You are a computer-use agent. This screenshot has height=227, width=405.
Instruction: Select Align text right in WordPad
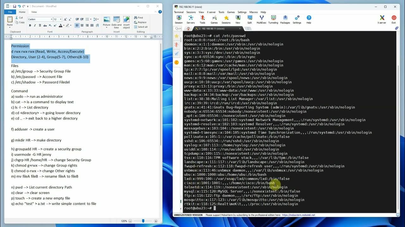tap(87, 26)
